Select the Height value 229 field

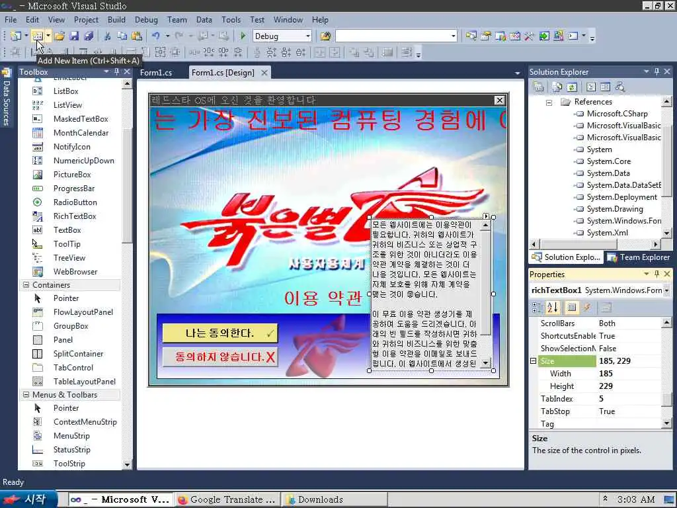[x=628, y=386]
